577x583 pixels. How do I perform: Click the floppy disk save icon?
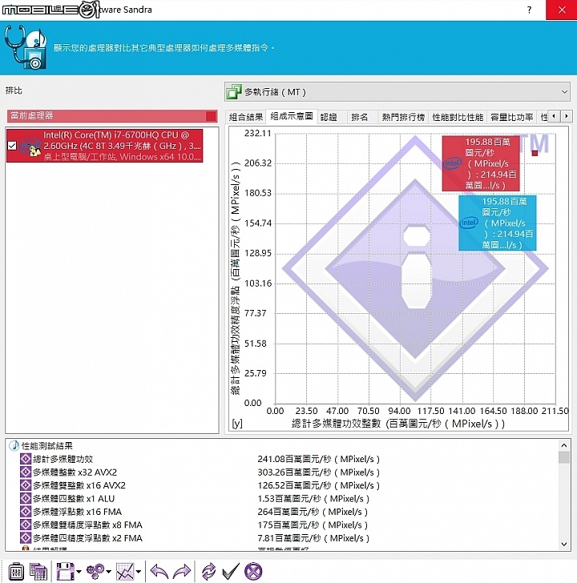click(65, 571)
